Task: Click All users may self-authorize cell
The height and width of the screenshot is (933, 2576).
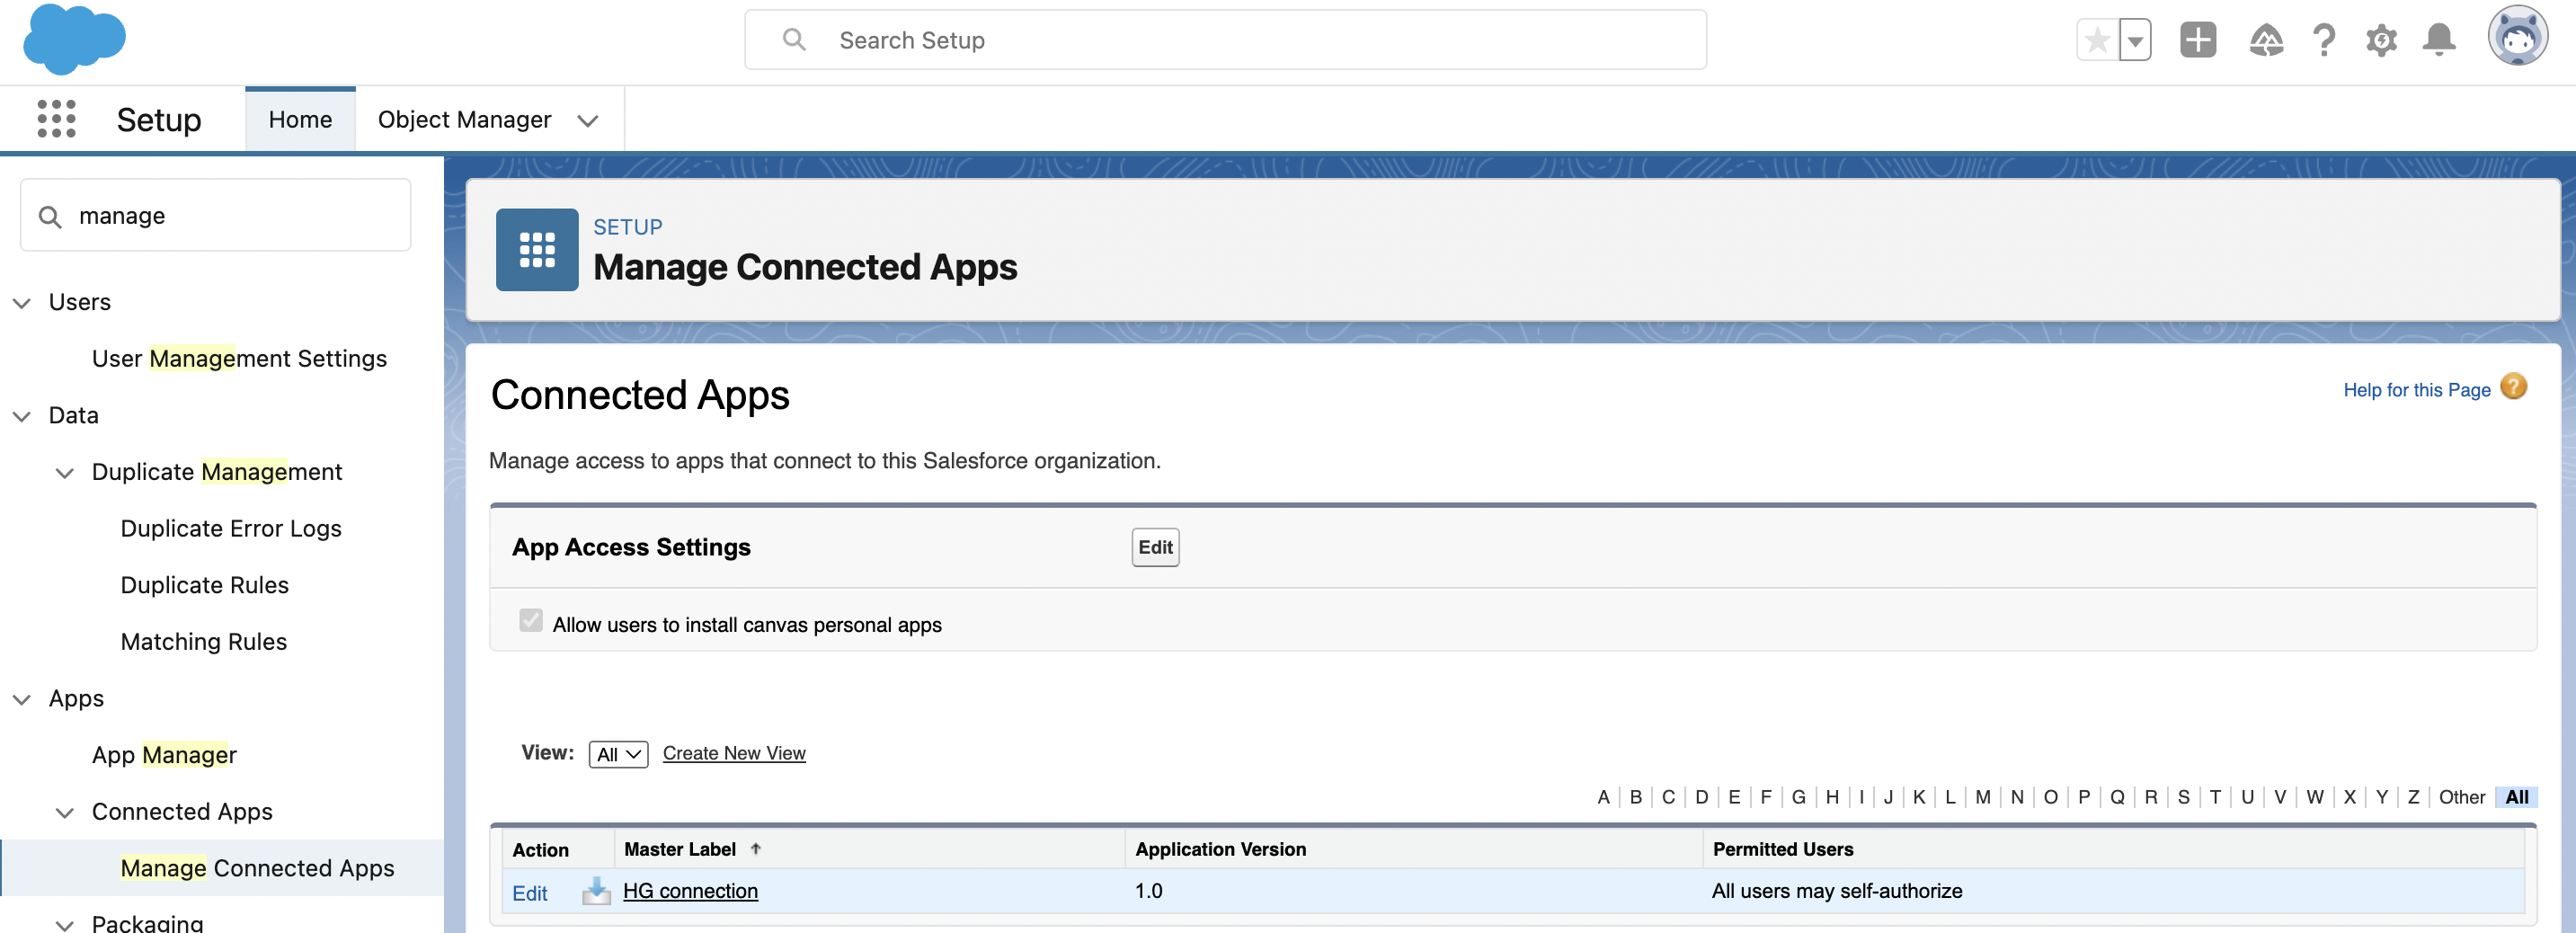Action: click(x=1836, y=890)
